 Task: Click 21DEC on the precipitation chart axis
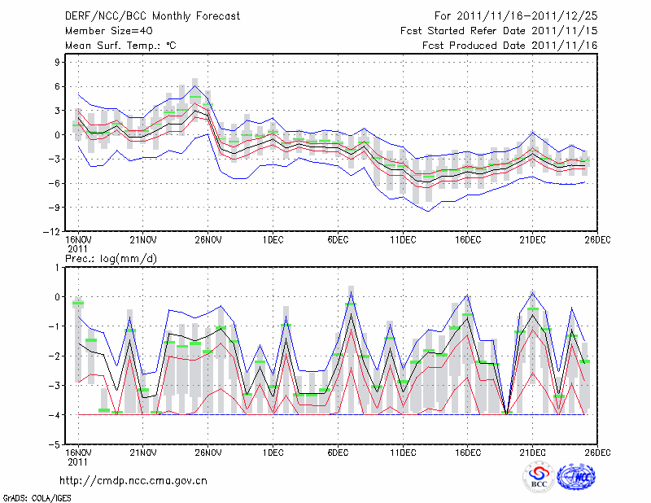[533, 452]
